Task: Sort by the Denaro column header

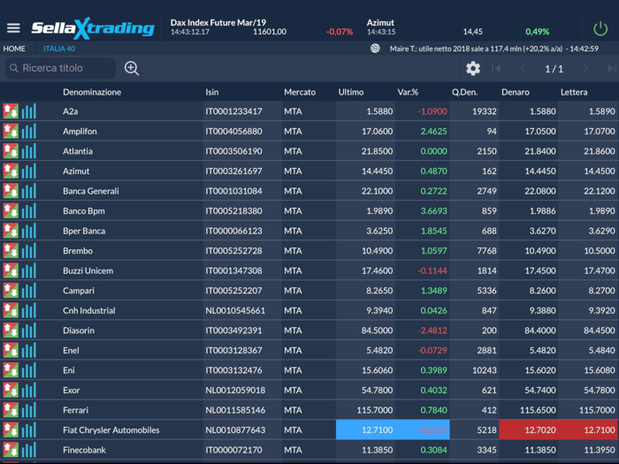Action: click(x=516, y=92)
